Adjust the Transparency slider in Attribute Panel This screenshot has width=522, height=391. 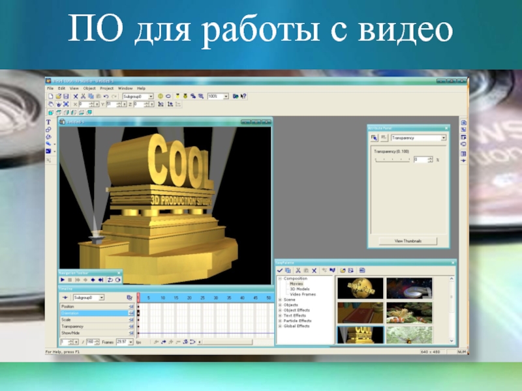tap(392, 160)
